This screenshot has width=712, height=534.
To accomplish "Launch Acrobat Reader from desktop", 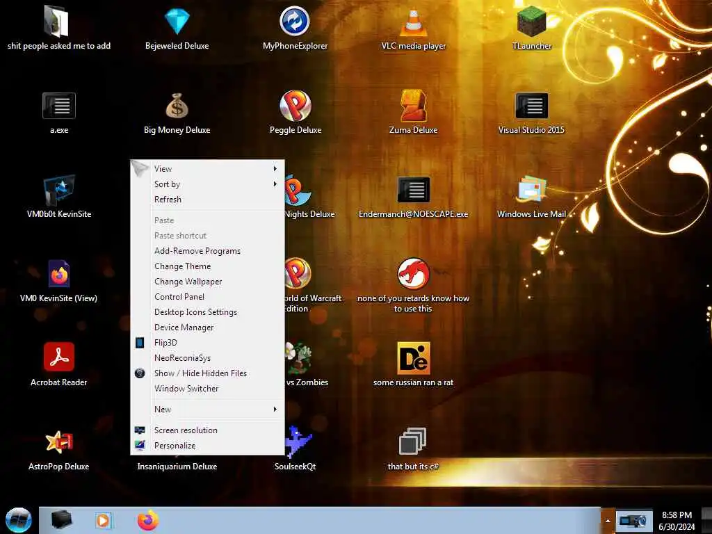I will (x=58, y=364).
